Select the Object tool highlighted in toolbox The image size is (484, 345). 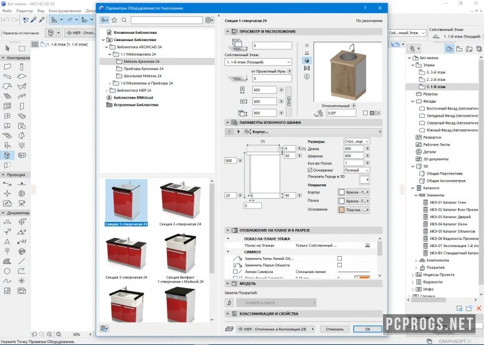pos(7,155)
